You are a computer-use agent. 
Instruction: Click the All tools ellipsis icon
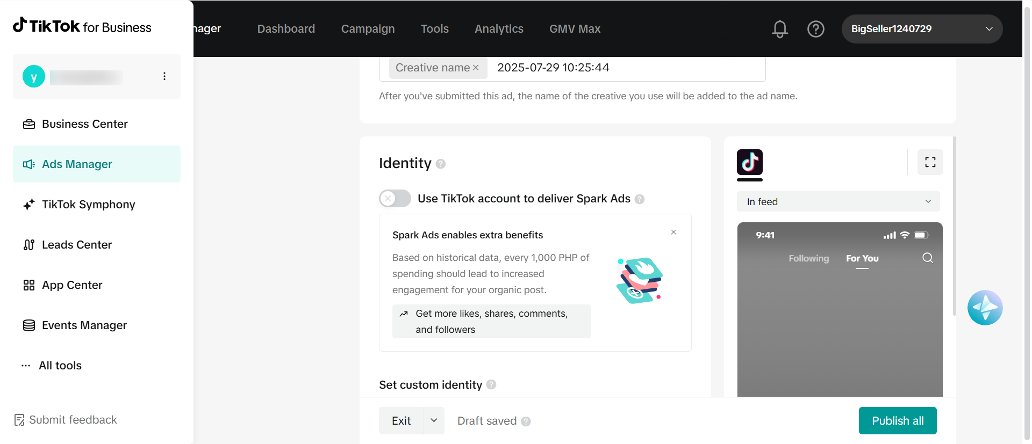coord(26,366)
